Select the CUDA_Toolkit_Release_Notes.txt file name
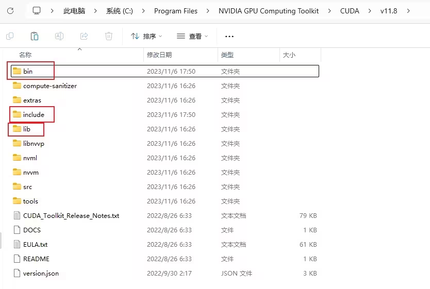Screen dimensions: 430x289 pos(71,215)
